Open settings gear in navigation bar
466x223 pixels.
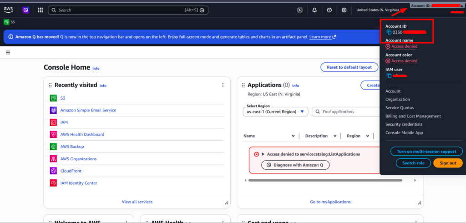344,10
